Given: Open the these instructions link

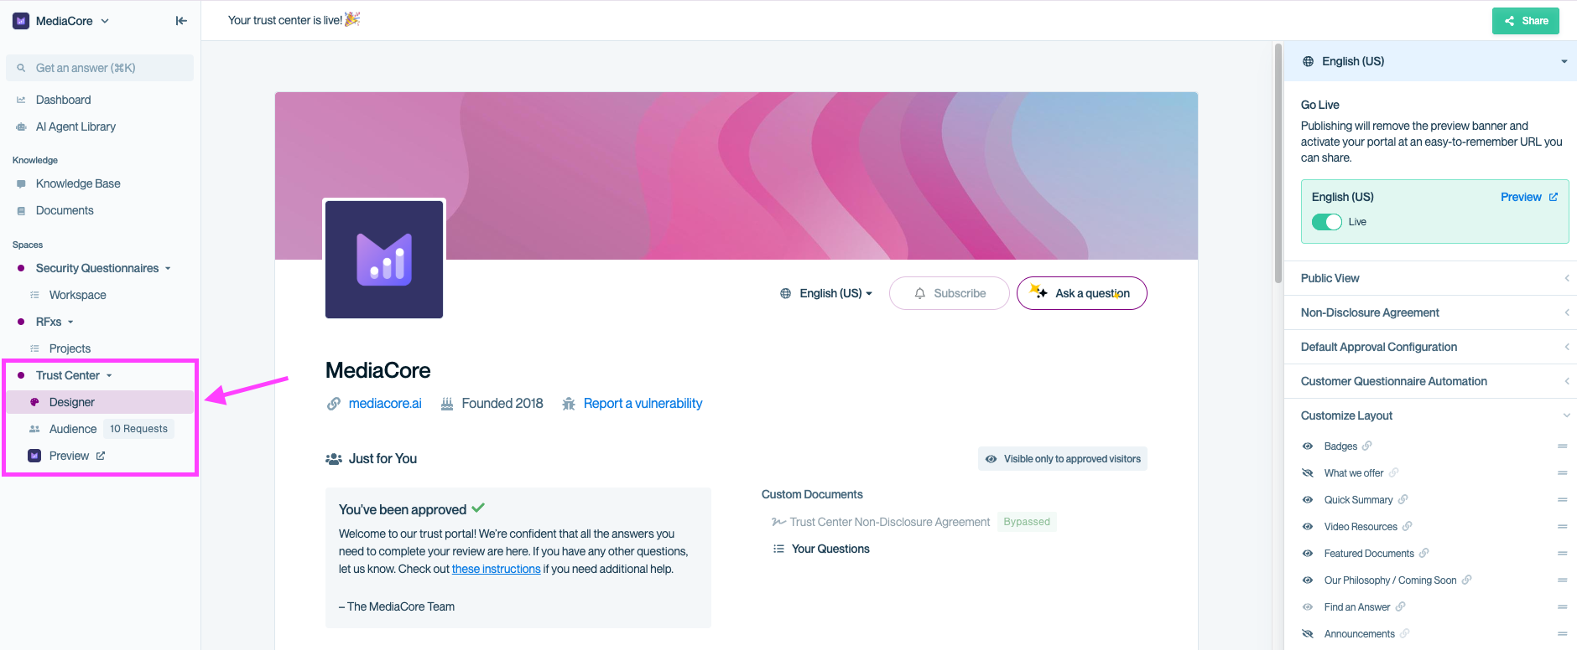Looking at the screenshot, I should click(496, 569).
